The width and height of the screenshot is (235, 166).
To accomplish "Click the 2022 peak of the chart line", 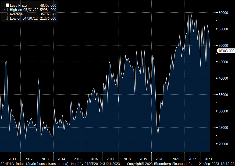I will pos(191,12).
